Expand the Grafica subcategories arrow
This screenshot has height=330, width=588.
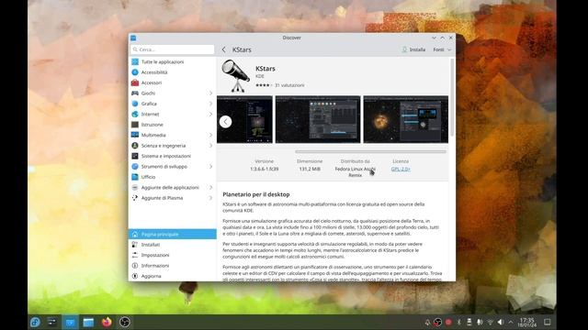210,104
